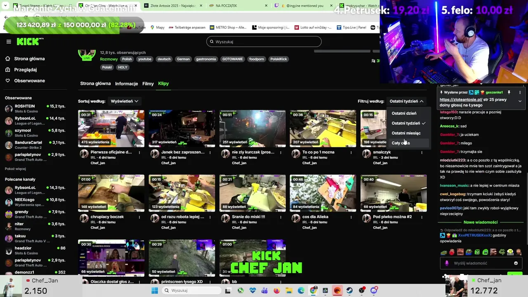Viewport: 528px width, 297px height.
Task: Open options for clip Pierwsze oficjalne
Action: coord(139,152)
